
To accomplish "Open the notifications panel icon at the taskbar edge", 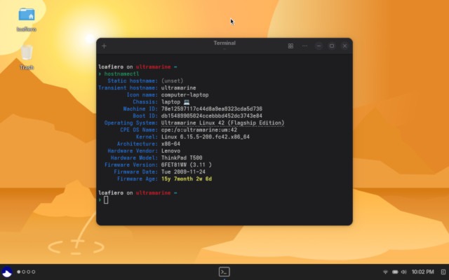I will (x=443, y=272).
